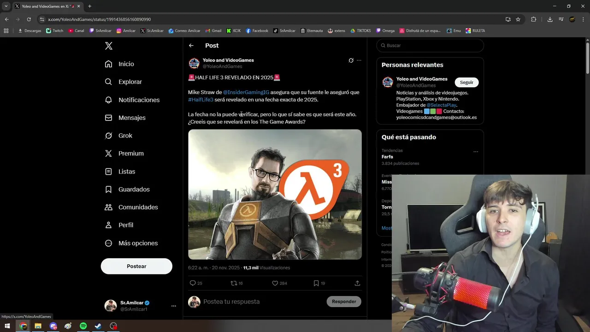Click the page vertical scrollbar
The width and height of the screenshot is (590, 332).
coord(587,58)
